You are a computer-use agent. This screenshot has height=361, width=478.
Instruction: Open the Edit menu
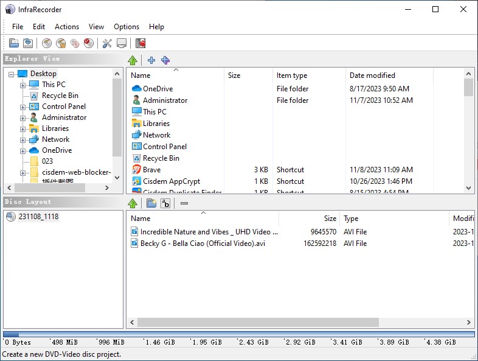coord(39,27)
